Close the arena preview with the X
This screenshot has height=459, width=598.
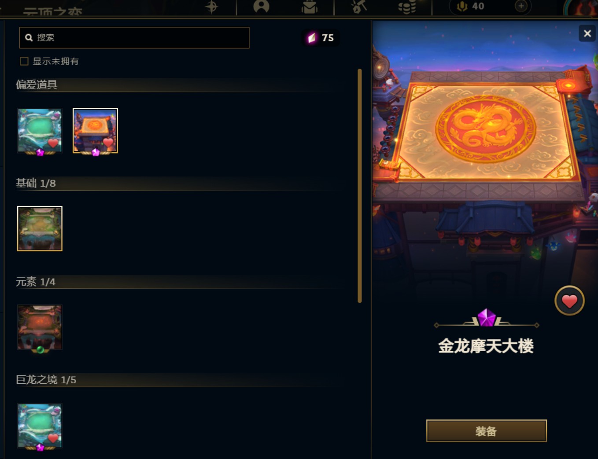pos(587,33)
